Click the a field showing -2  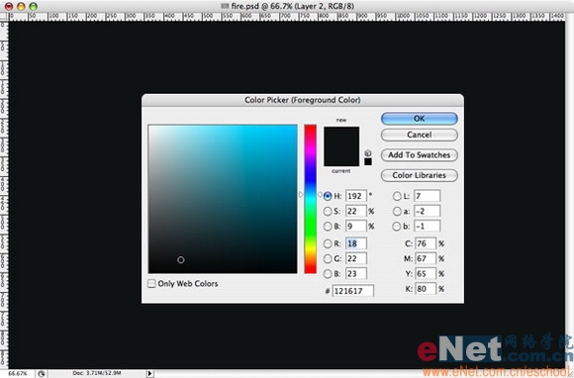[427, 211]
